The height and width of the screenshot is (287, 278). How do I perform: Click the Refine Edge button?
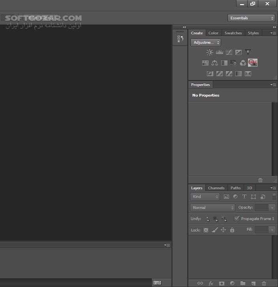pos(41,18)
